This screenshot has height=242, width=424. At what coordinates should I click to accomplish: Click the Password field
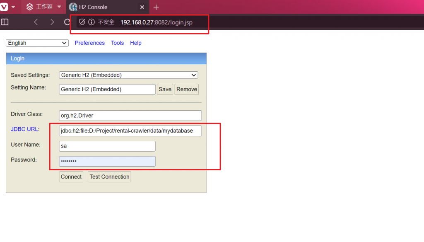107,161
